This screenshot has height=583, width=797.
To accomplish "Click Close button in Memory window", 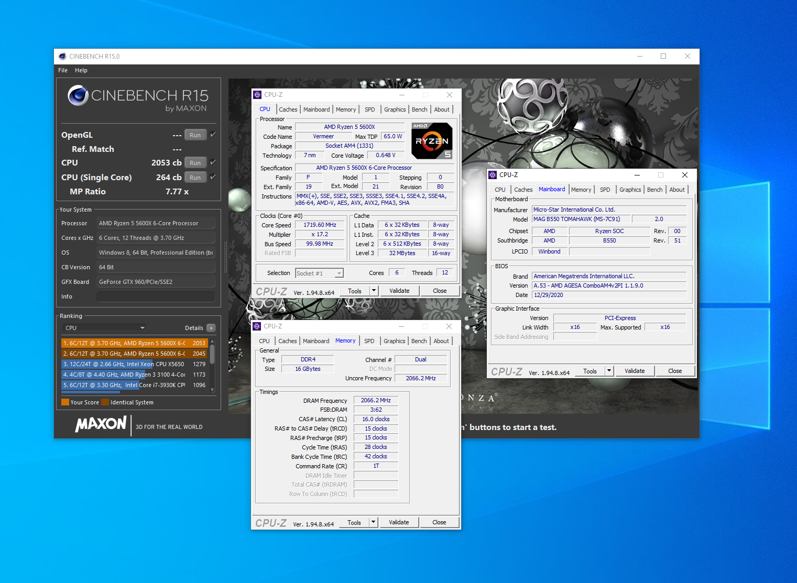I will (439, 522).
